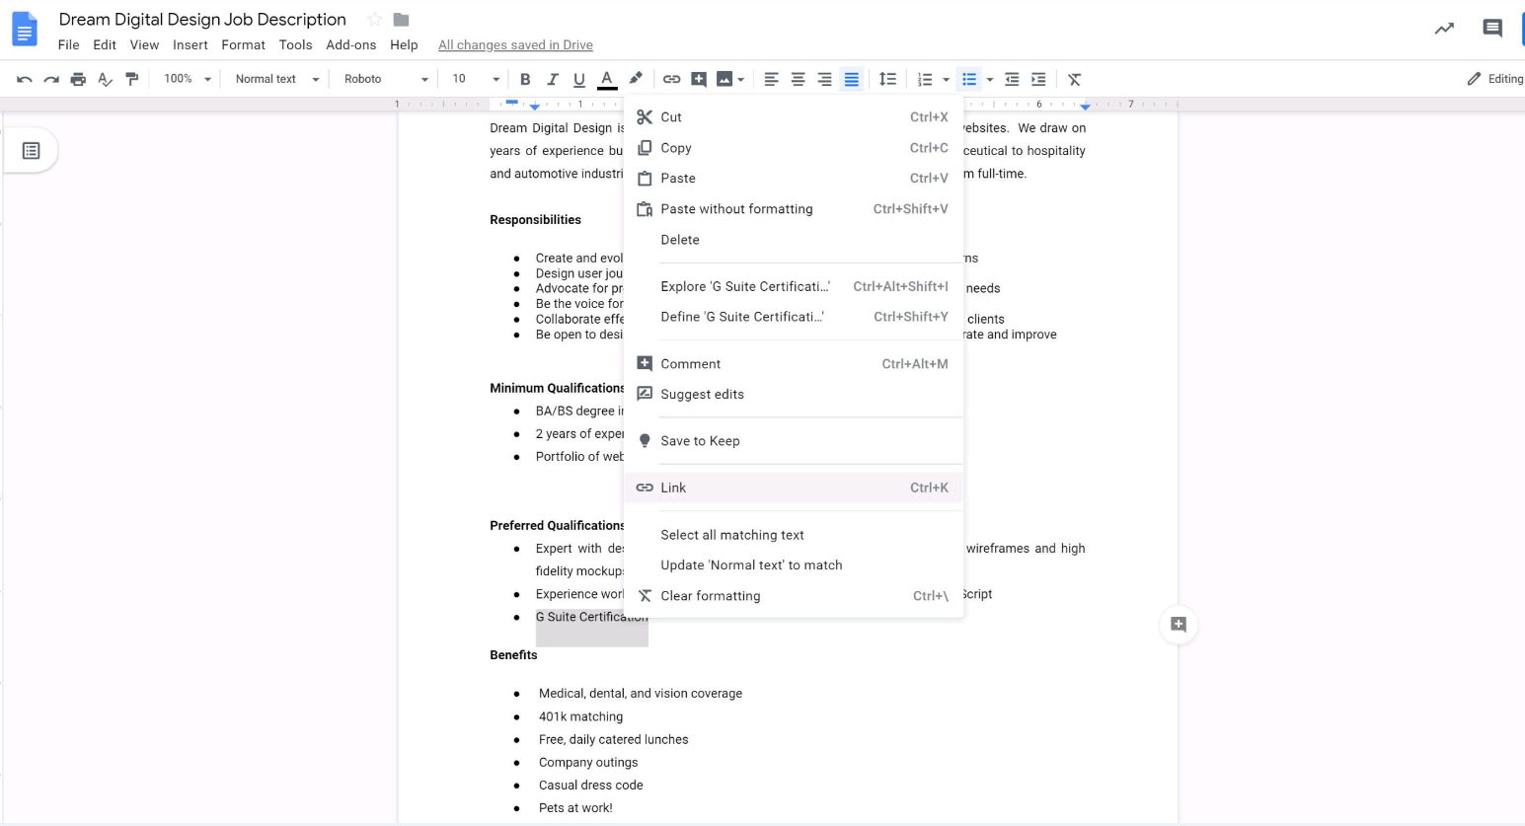The image size is (1525, 826).
Task: Choose Paste without formatting
Action: [x=794, y=209]
